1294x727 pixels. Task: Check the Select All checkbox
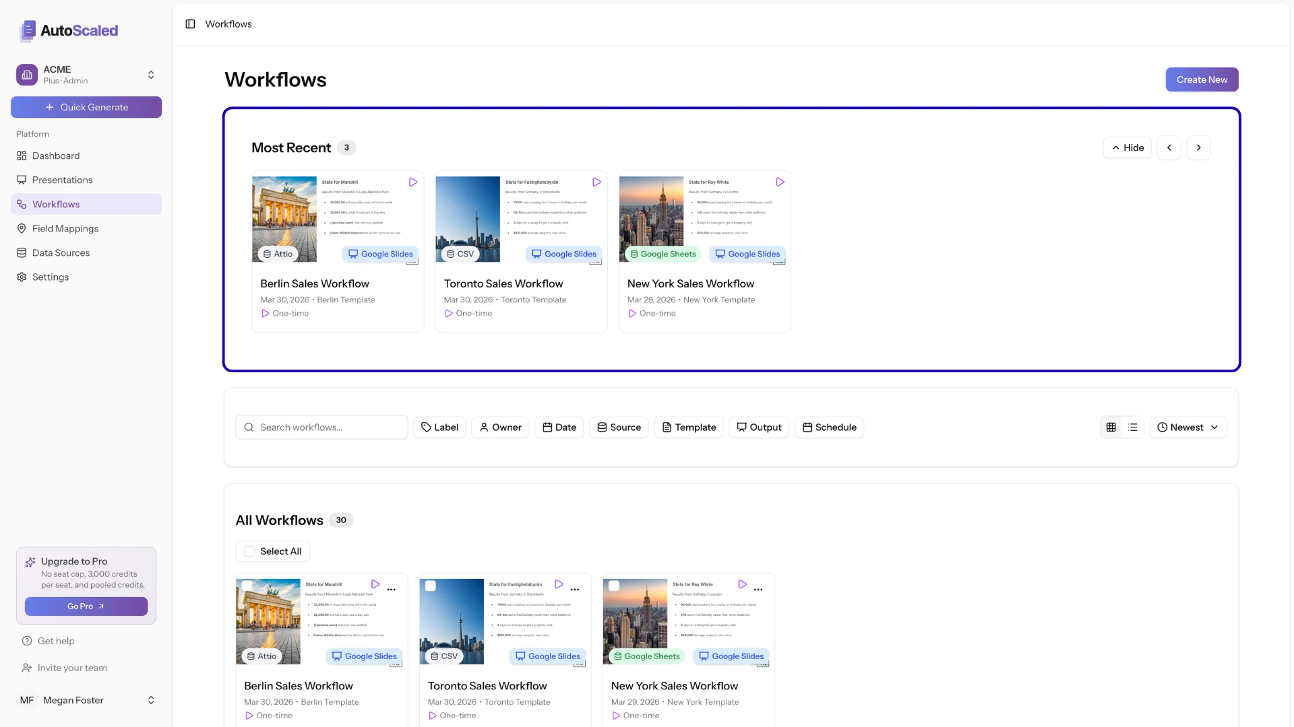[x=250, y=551]
